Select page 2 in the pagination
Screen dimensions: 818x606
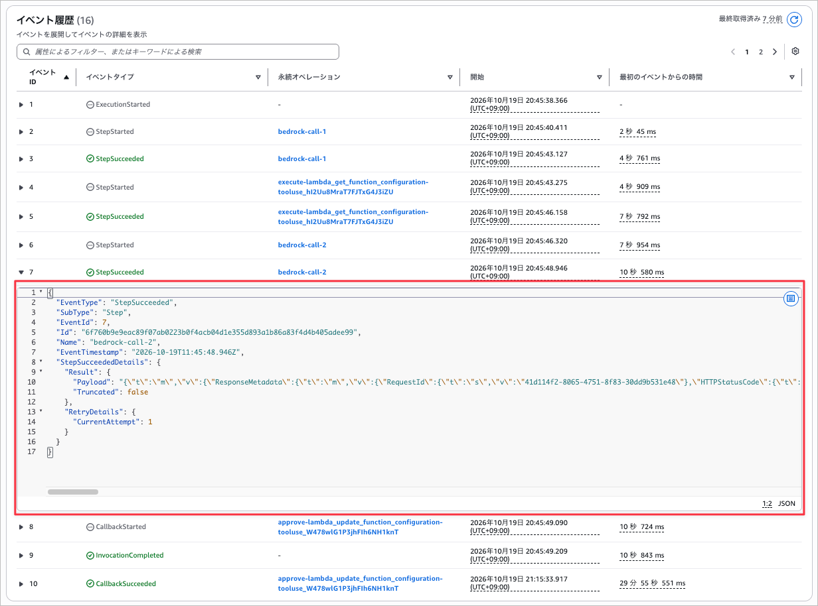pyautogui.click(x=761, y=52)
